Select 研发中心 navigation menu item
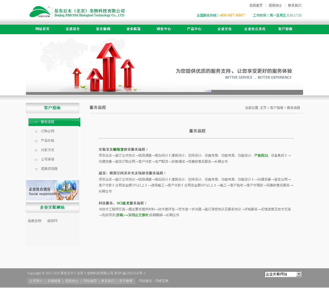The image size is (329, 292). pyautogui.click(x=164, y=29)
